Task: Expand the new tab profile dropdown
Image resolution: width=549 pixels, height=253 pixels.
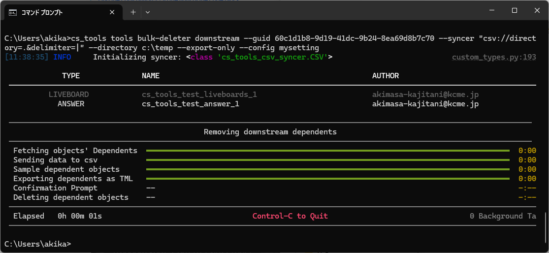Action: tap(148, 12)
